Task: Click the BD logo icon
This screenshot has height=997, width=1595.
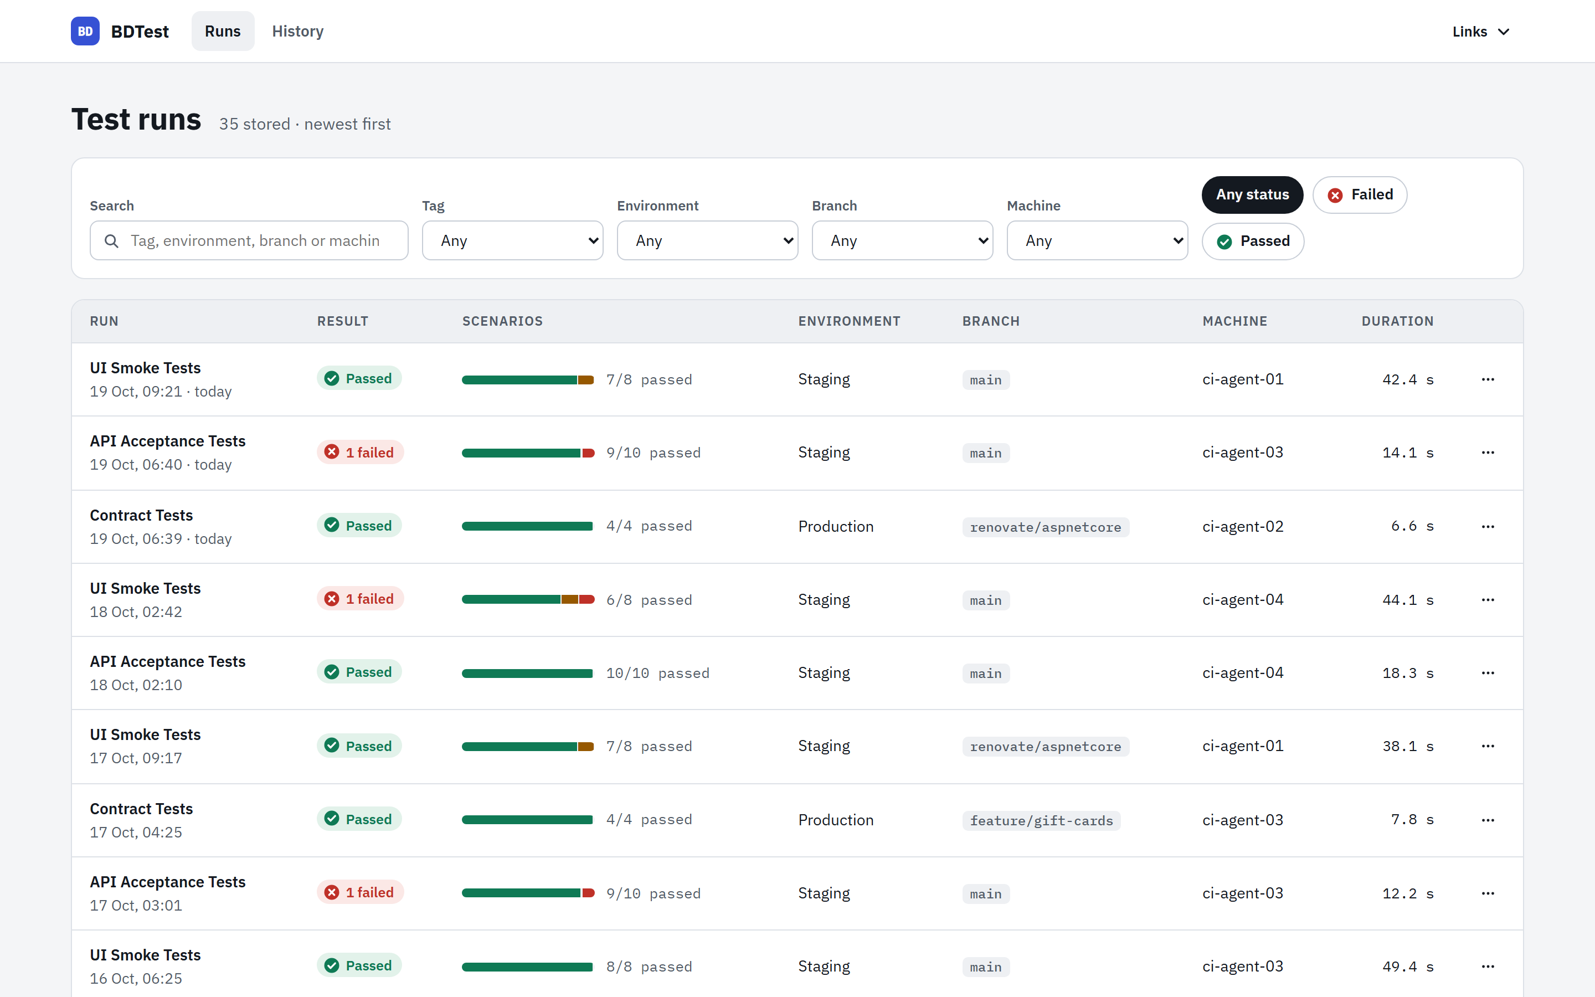Action: 85,31
